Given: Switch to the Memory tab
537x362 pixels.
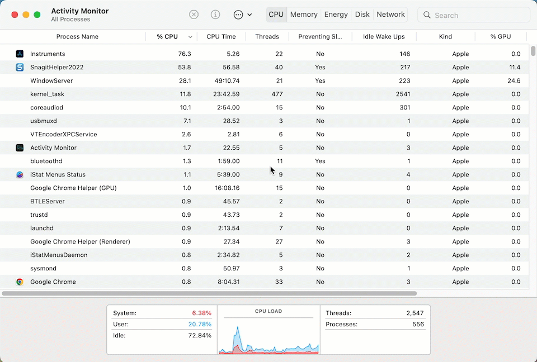Looking at the screenshot, I should pos(304,15).
